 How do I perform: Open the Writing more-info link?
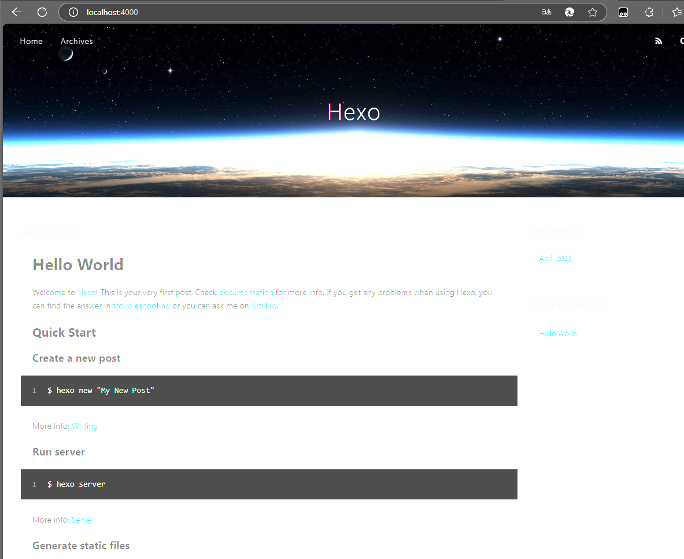(x=84, y=426)
